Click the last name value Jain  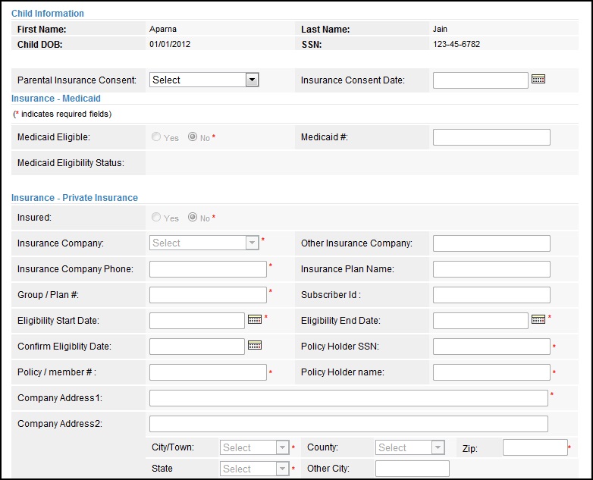click(440, 29)
